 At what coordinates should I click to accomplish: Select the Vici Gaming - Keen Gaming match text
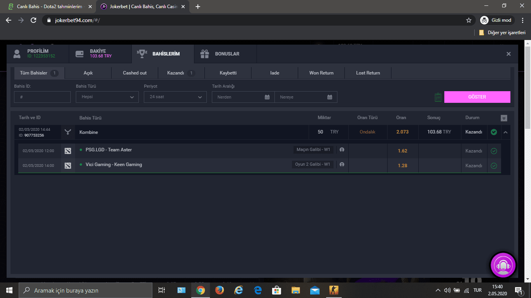point(114,165)
